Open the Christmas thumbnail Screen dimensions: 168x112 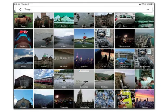pyautogui.click(x=144, y=79)
